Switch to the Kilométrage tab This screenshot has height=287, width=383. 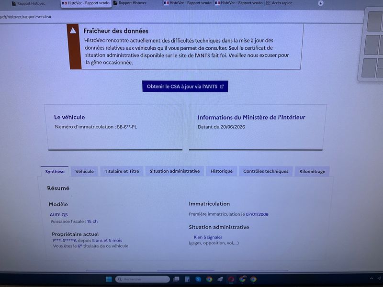(x=312, y=172)
